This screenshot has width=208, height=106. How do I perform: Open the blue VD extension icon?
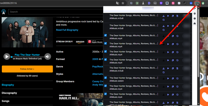pyautogui.click(x=191, y=3)
